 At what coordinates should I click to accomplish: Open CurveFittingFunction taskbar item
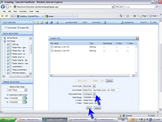106,120
